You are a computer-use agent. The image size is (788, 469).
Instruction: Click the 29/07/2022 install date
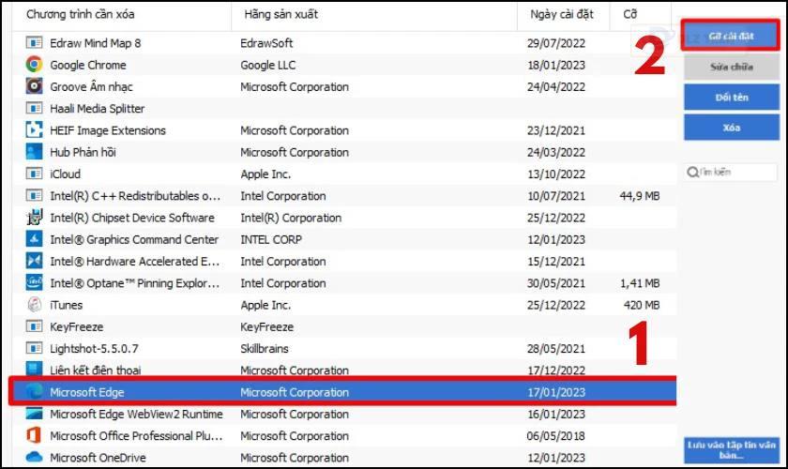(555, 43)
